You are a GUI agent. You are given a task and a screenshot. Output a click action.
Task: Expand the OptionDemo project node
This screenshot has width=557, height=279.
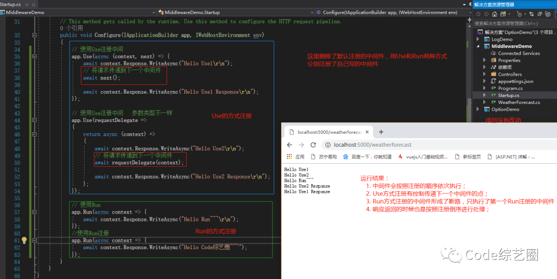[478, 109]
